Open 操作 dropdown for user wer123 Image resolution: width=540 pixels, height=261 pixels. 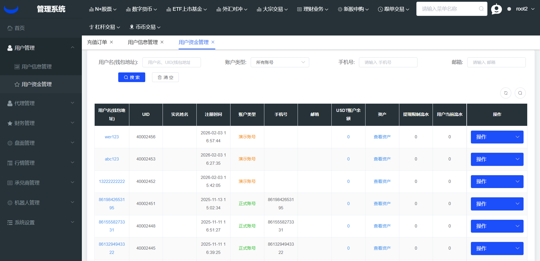(x=497, y=137)
